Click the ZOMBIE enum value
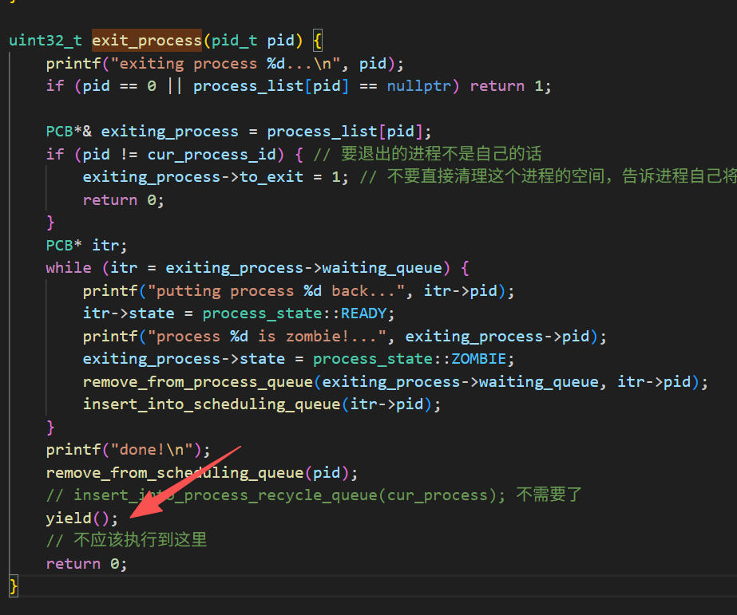 click(478, 359)
